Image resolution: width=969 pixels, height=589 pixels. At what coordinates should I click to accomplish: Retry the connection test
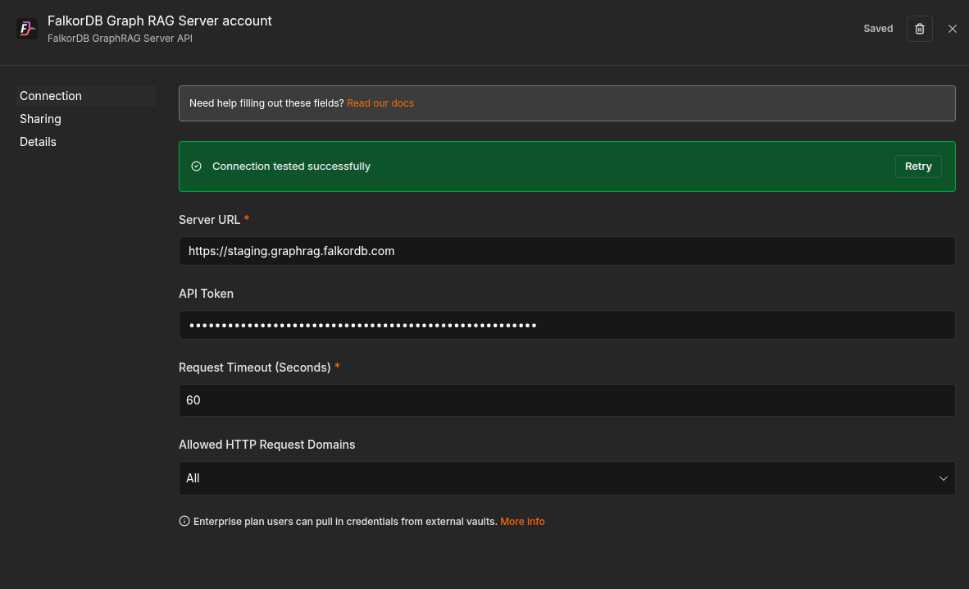917,167
